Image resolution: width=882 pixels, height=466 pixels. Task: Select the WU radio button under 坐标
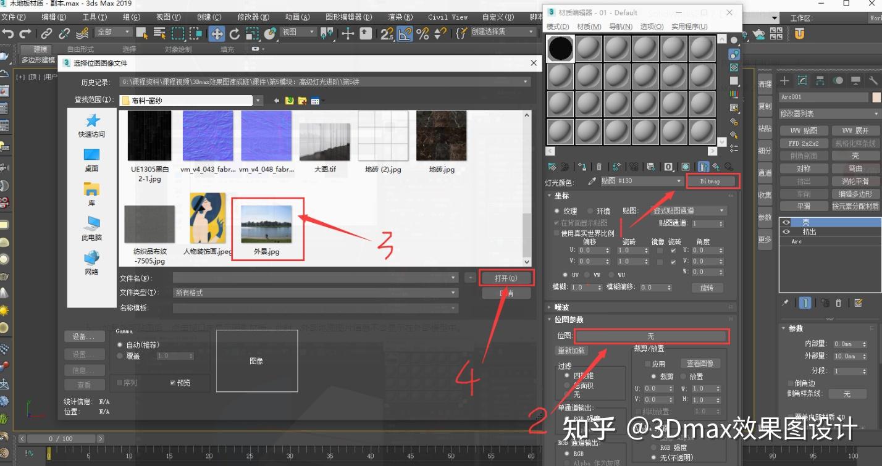612,275
